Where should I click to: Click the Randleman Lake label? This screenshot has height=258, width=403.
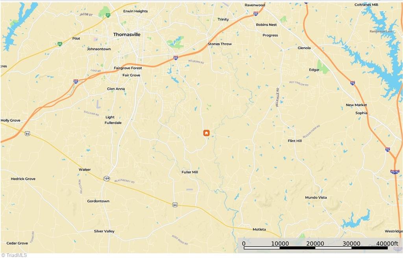[381, 31]
